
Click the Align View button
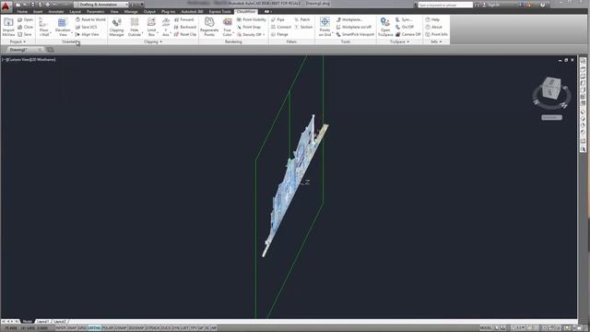[x=88, y=34]
